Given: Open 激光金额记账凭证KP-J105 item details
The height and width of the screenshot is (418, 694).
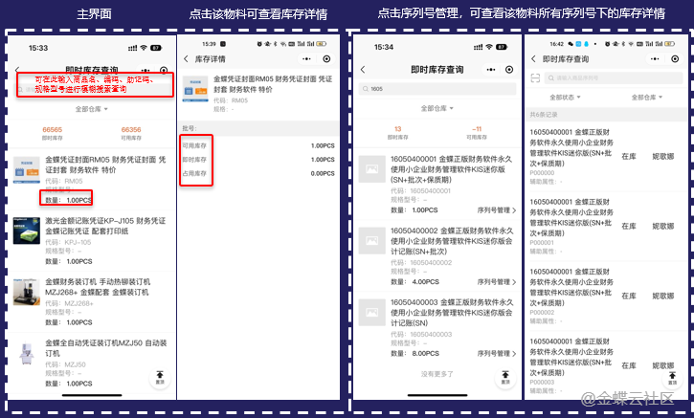Looking at the screenshot, I should (93, 241).
